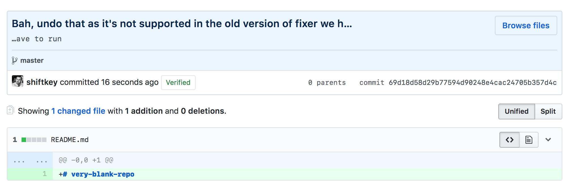Switch to Unified diff view

click(x=516, y=111)
